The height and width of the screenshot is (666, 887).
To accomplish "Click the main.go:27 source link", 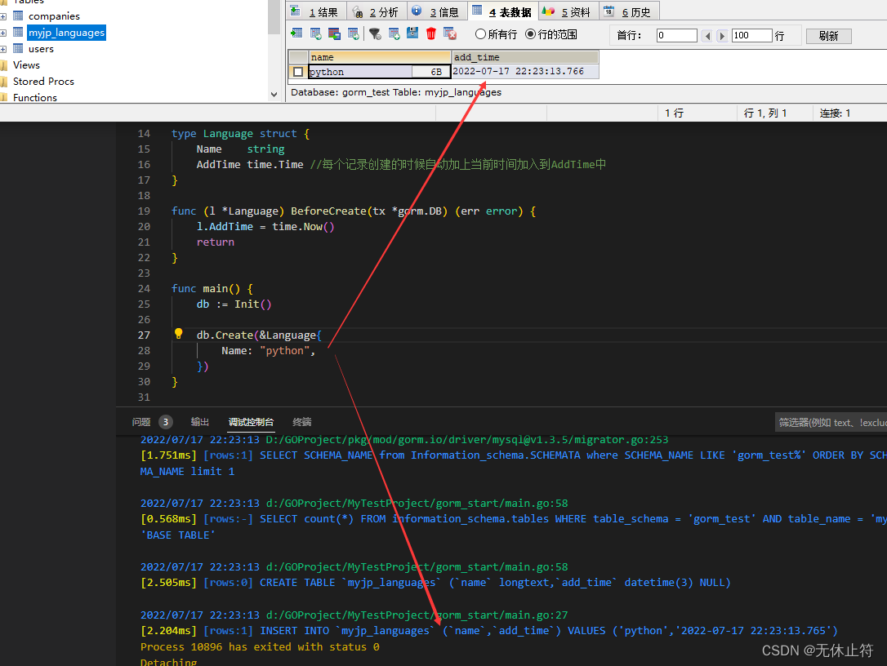I will tap(417, 615).
